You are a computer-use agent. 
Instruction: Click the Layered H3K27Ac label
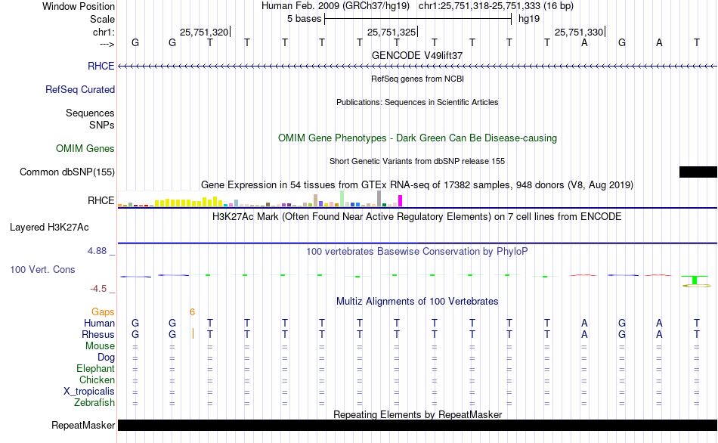point(49,228)
